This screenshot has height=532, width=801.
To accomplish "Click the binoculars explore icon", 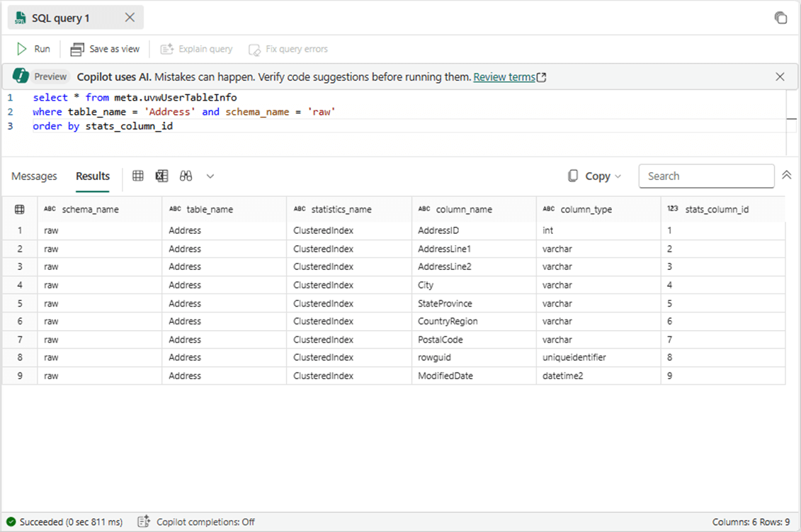I will pyautogui.click(x=186, y=176).
